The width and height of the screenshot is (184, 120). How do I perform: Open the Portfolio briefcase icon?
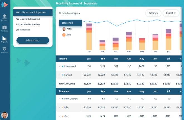click(4, 27)
